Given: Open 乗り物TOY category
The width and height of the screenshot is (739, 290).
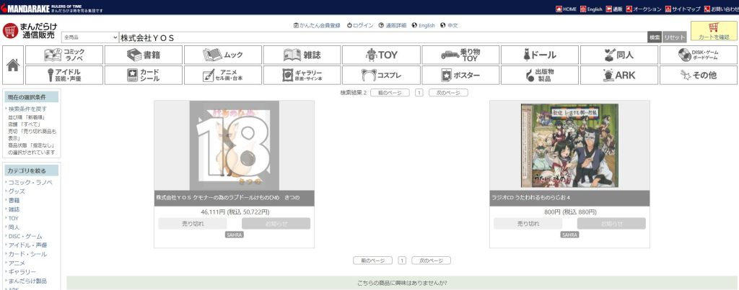Looking at the screenshot, I should [x=460, y=55].
